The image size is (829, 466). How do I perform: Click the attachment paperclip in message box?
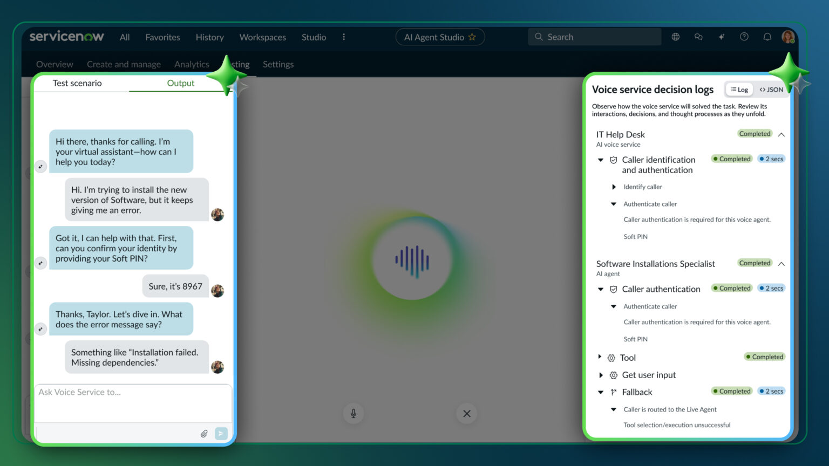204,433
